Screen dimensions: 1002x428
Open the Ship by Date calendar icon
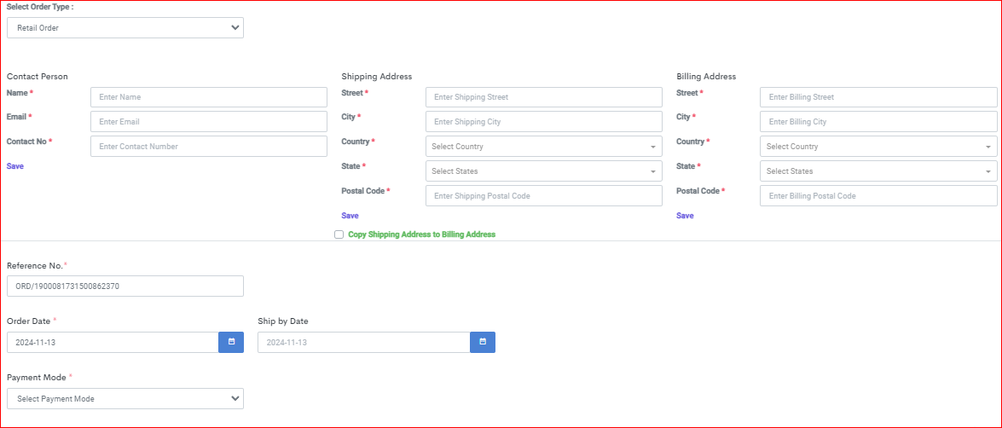(483, 342)
